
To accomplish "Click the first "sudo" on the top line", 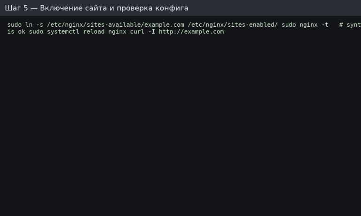I will (15, 25).
